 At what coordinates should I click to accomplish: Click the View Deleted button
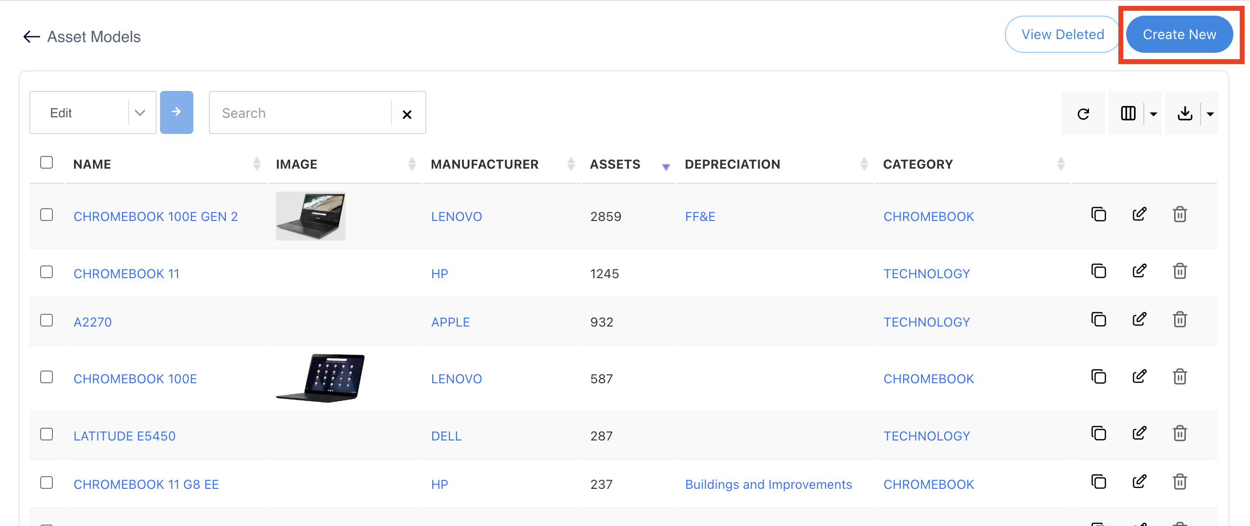[1062, 34]
